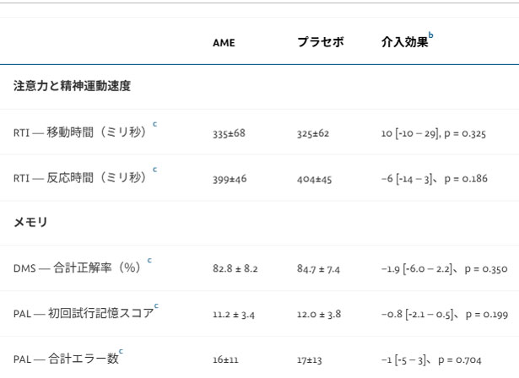Select the AME column header
The height and width of the screenshot is (378, 519).
tap(224, 42)
